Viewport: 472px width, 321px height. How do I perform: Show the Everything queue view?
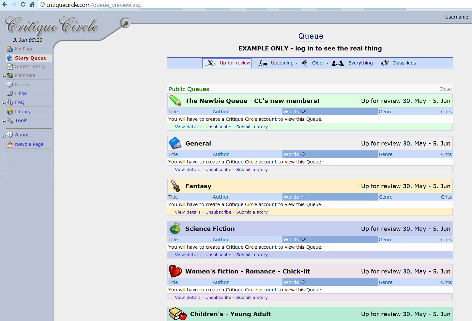tap(360, 63)
